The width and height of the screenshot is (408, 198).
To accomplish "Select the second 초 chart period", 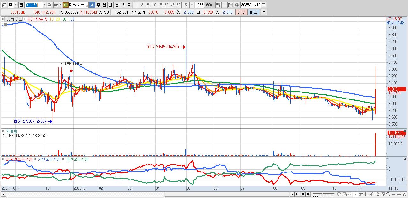I will (x=123, y=5).
